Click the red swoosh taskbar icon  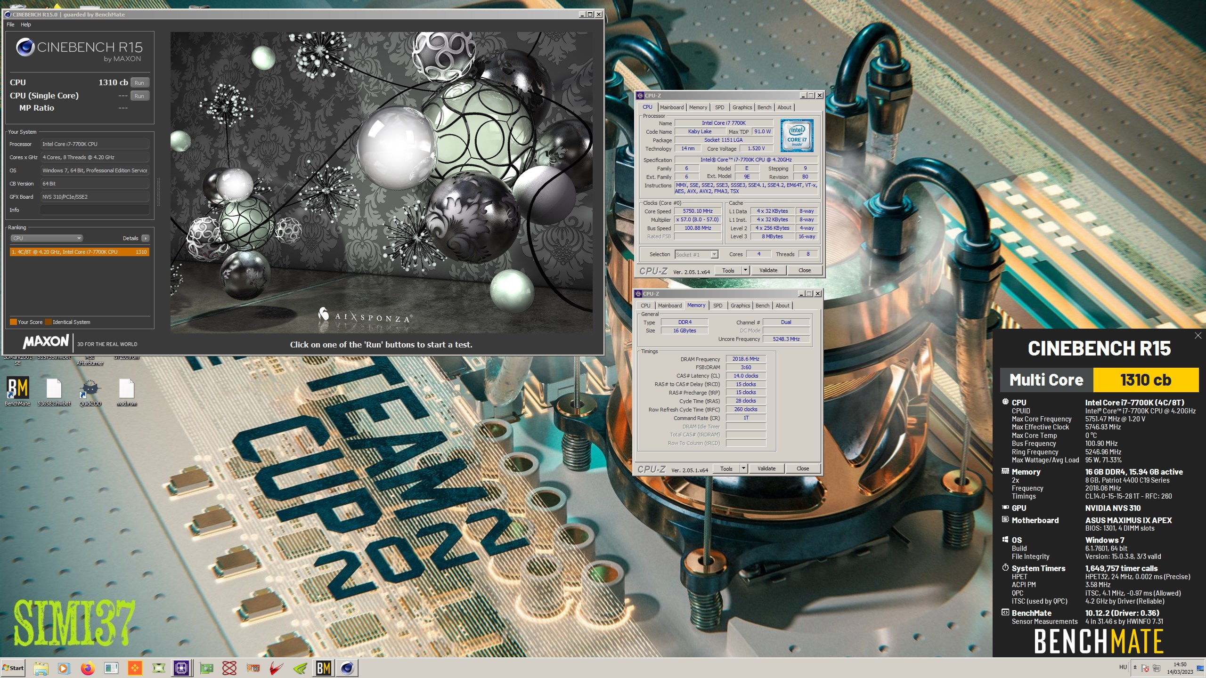point(277,668)
